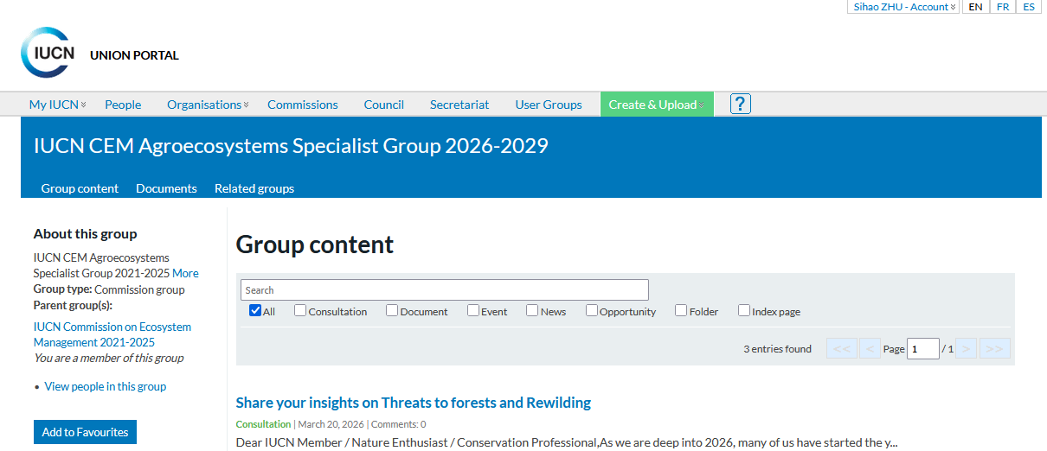This screenshot has height=451, width=1047.
Task: Select the Opportunity filter checkbox
Action: 592,310
